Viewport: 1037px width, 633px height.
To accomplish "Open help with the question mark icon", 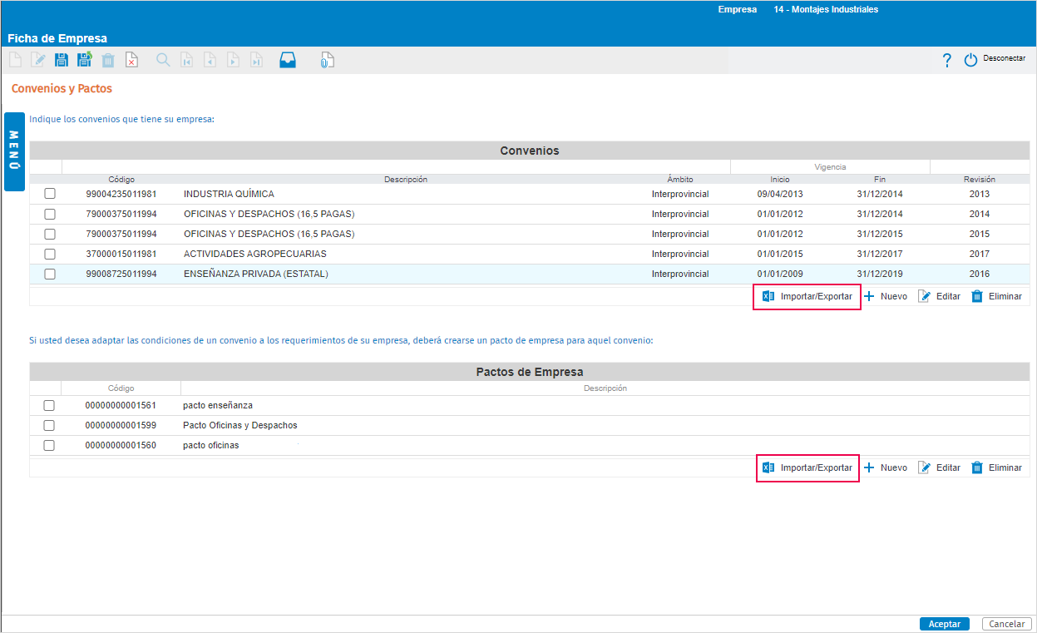I will pyautogui.click(x=946, y=60).
